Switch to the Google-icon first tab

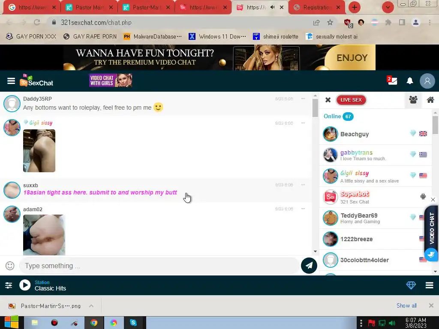click(x=32, y=8)
